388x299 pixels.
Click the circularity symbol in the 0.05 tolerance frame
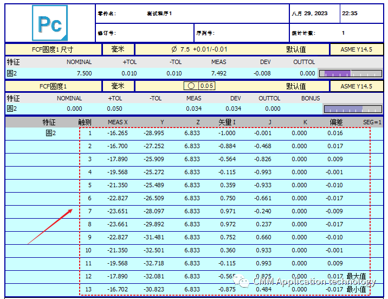coord(191,86)
